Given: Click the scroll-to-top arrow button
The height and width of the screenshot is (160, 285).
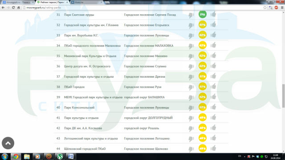Looking at the screenshot, I should coord(8,143).
